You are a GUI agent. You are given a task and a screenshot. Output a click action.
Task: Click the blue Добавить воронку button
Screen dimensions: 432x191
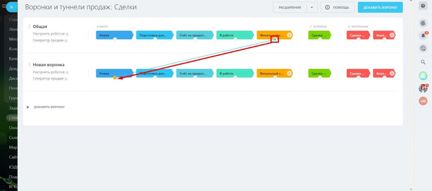coord(380,8)
